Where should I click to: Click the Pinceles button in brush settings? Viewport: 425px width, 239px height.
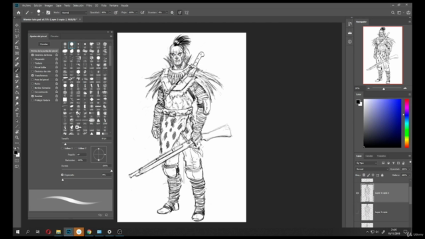point(44,44)
